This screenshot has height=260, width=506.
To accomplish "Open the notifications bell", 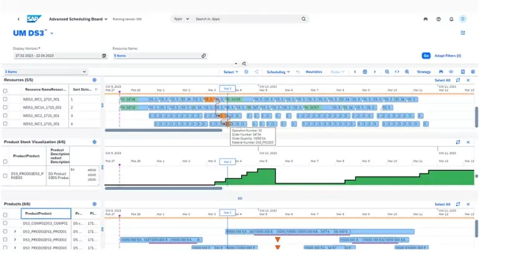I will pos(451,19).
